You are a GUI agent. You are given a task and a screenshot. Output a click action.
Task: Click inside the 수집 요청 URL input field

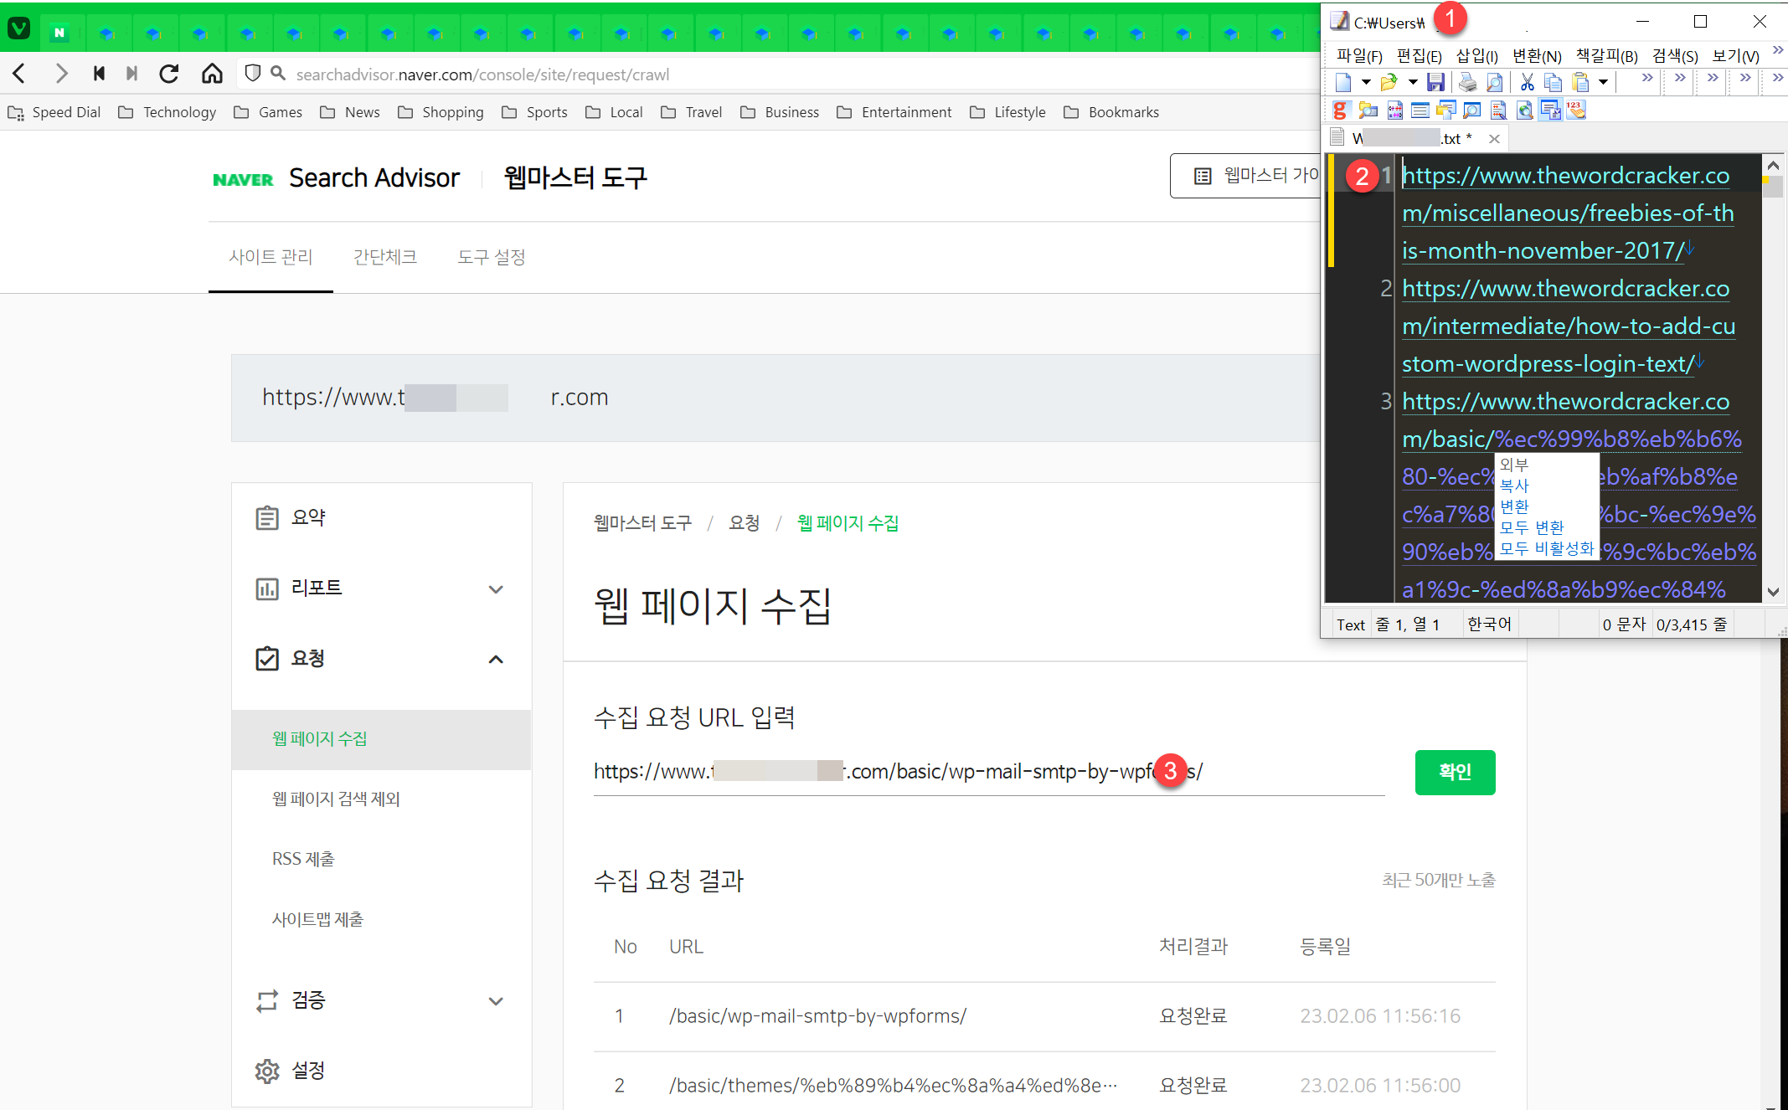tap(921, 771)
